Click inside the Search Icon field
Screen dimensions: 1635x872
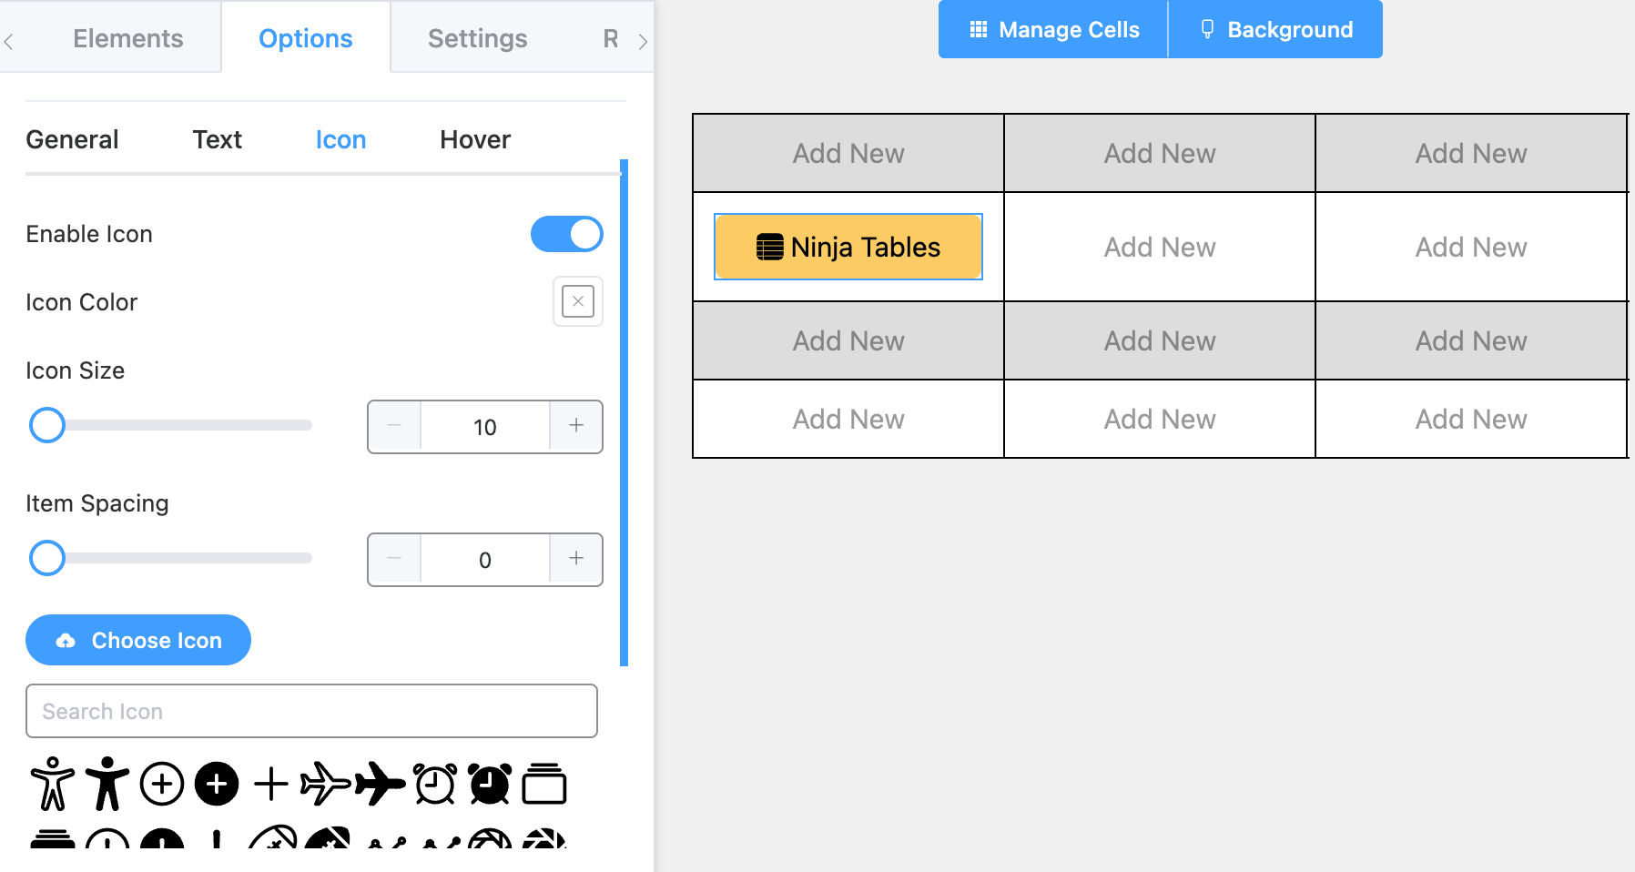coord(311,711)
